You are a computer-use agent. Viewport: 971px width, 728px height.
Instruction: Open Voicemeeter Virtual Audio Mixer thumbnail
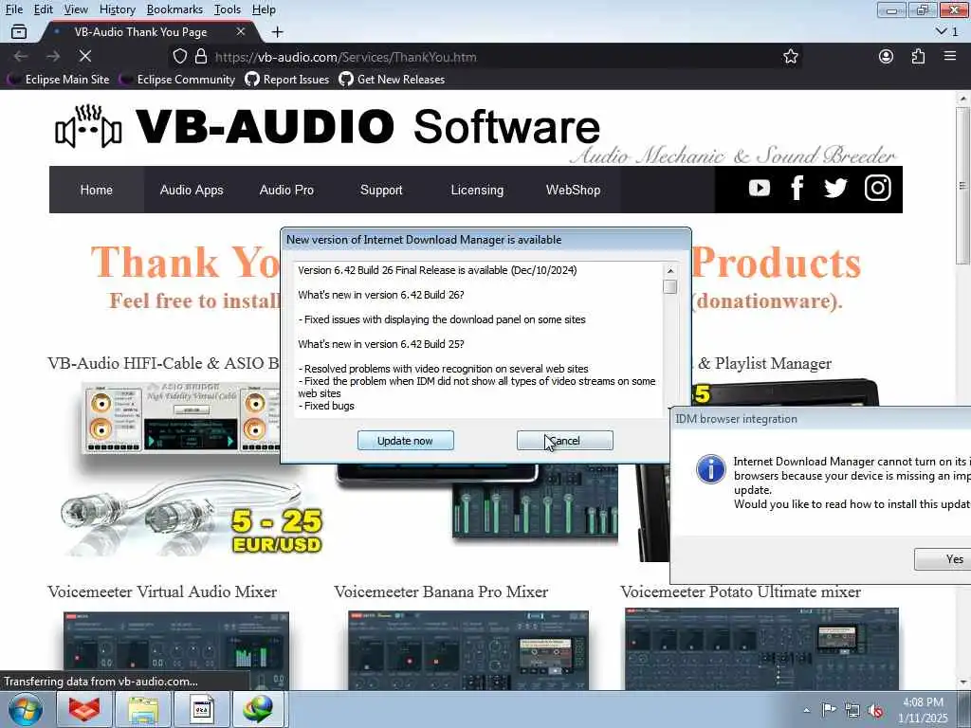pyautogui.click(x=175, y=650)
